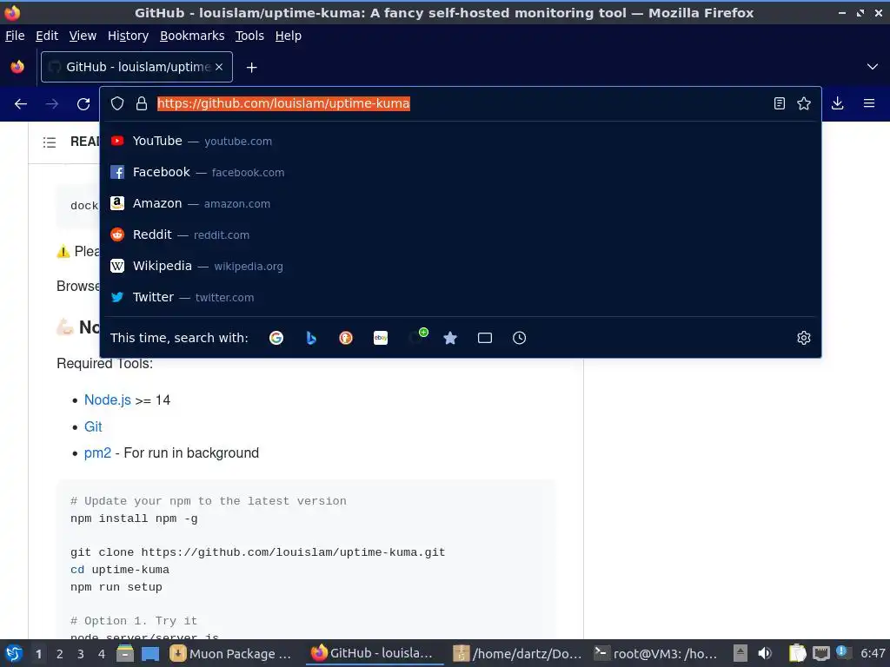Choose Twitter suggestion in dropdown
Viewport: 890px width, 667px height.
(461, 297)
